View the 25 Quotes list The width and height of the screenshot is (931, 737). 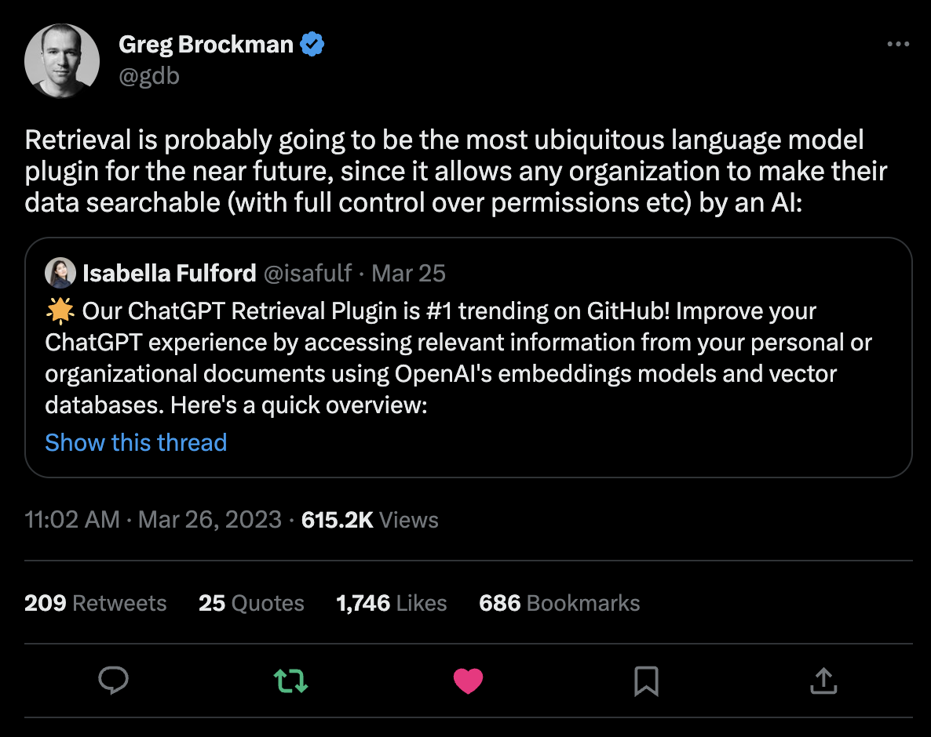pos(251,603)
